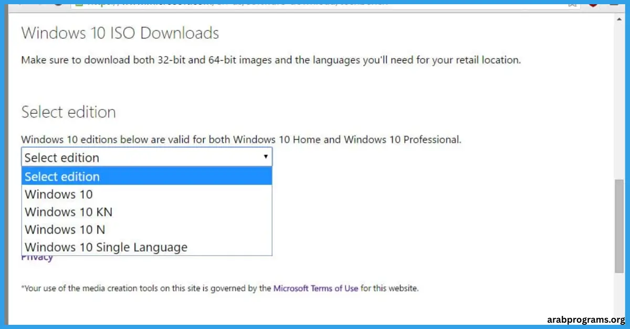Click the Windows 10 ISO Downloads heading
The image size is (630, 329).
click(120, 33)
